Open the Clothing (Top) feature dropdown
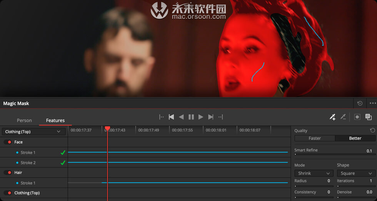377x201 pixels. pyautogui.click(x=34, y=132)
